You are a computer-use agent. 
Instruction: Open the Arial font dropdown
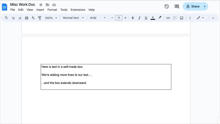point(97,18)
